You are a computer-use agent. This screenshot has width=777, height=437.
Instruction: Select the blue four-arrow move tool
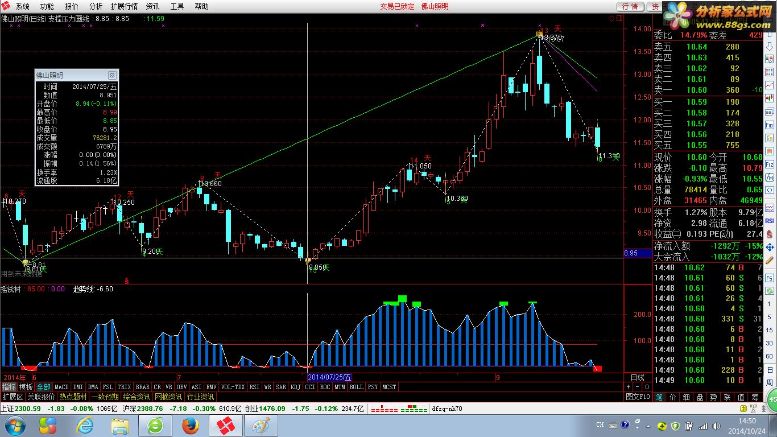point(769,247)
